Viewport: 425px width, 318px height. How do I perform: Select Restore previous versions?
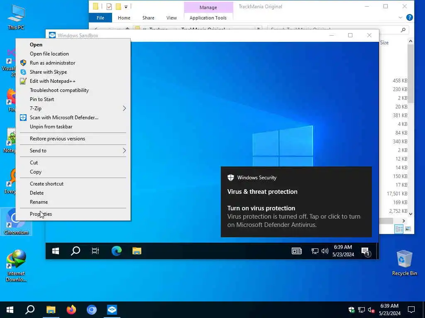[x=73, y=139]
